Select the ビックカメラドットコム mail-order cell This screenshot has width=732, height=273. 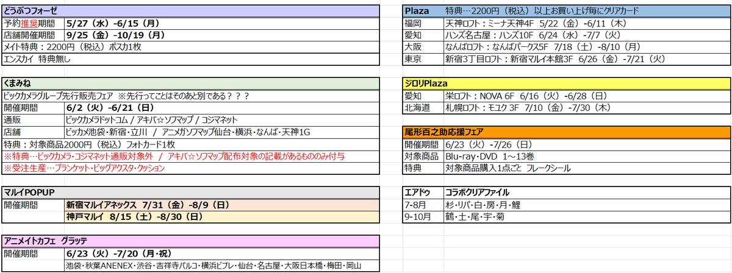coord(223,119)
